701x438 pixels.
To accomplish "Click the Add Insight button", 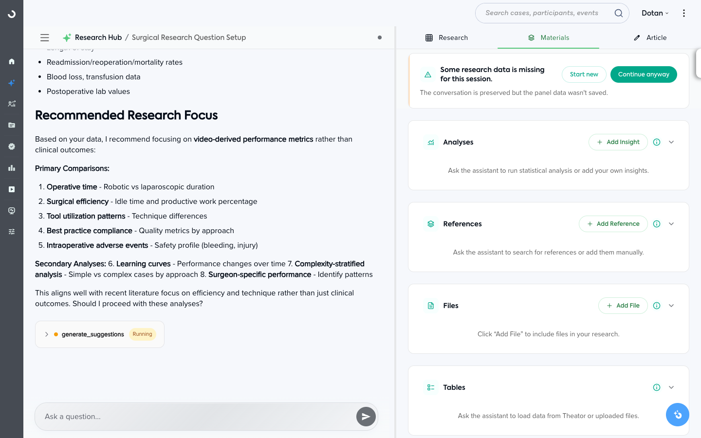I will click(618, 142).
